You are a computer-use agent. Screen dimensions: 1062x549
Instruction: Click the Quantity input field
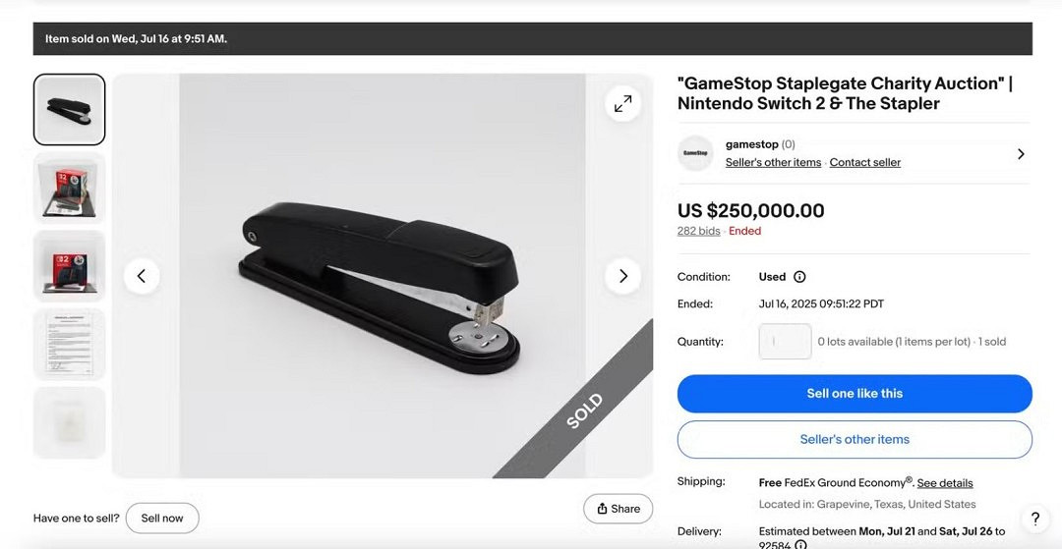tap(785, 342)
